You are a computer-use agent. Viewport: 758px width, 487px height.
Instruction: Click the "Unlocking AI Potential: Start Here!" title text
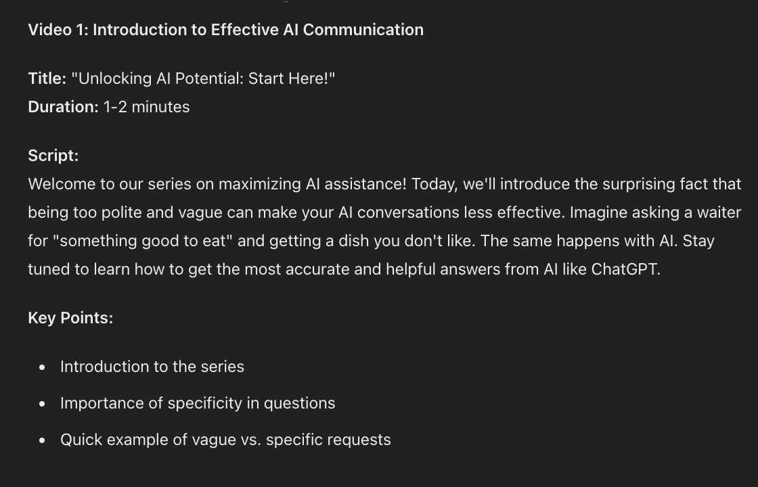click(x=203, y=78)
